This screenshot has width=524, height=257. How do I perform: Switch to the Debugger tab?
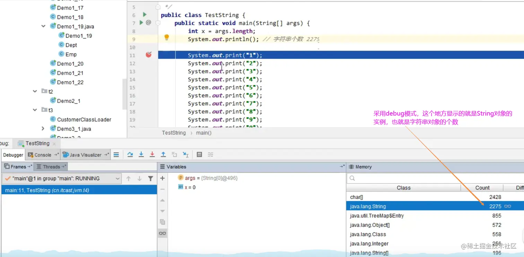(x=13, y=155)
